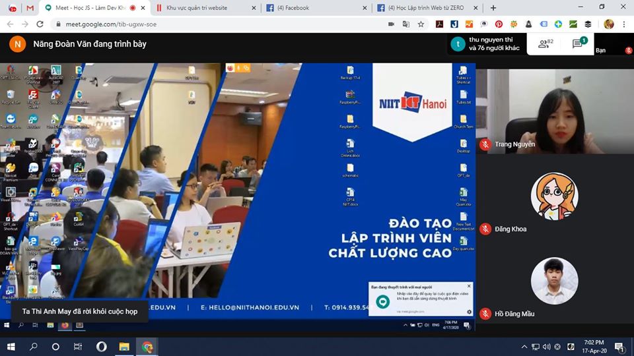The image size is (634, 356).
Task: Open the black chess-piece extension icon
Action: 528,24
